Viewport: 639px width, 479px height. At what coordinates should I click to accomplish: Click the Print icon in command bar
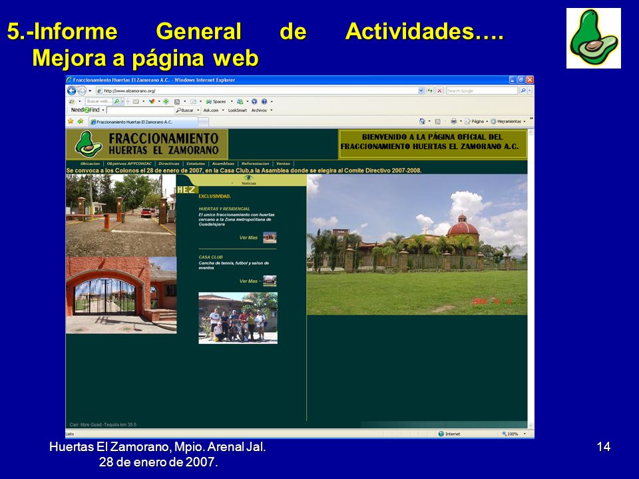click(453, 121)
